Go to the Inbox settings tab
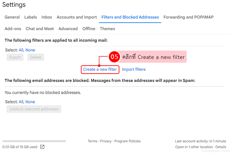231x153 pixels. tap(47, 17)
